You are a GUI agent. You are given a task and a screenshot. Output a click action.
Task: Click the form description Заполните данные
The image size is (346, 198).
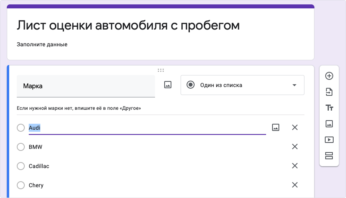click(42, 44)
